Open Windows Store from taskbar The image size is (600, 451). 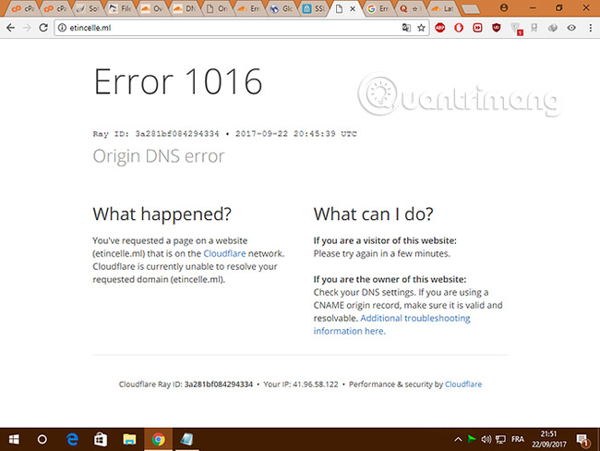(101, 439)
